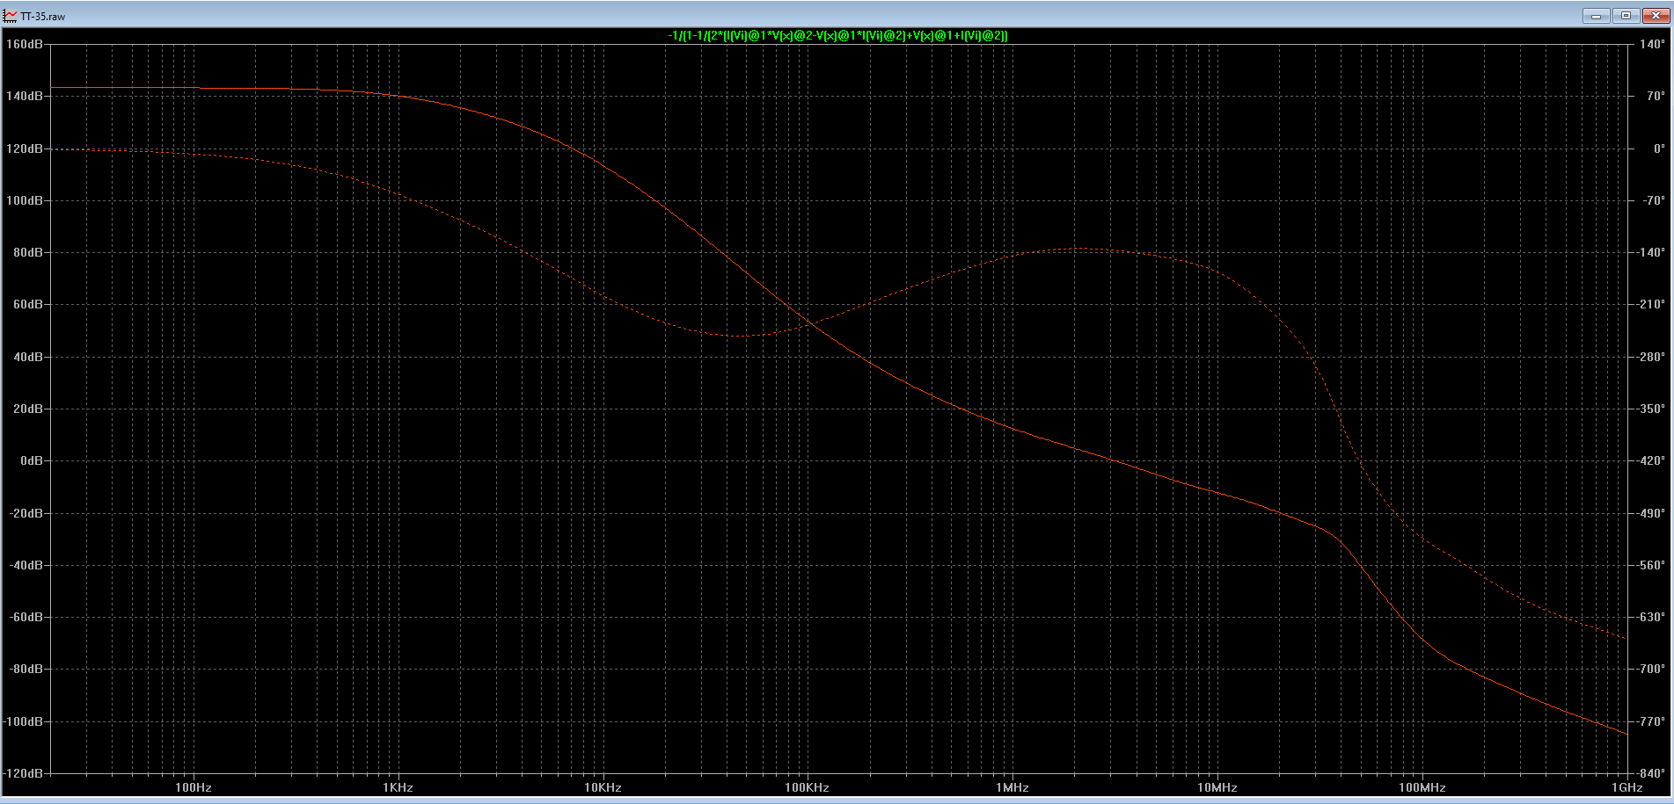Click the 0dB magnitude axis label
The image size is (1674, 804).
(x=31, y=460)
